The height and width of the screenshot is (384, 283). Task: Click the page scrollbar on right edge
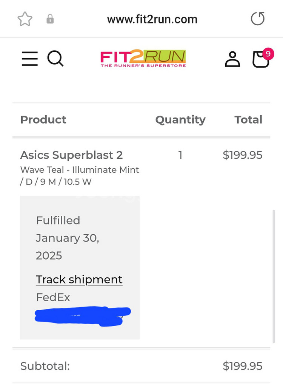point(274,276)
